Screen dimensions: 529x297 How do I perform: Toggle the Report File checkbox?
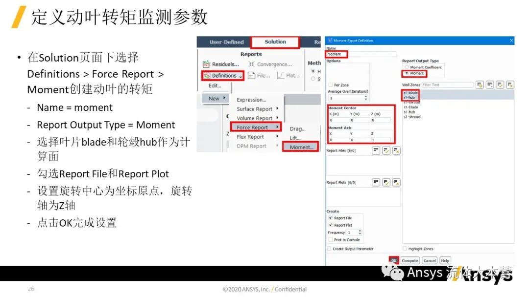point(330,218)
